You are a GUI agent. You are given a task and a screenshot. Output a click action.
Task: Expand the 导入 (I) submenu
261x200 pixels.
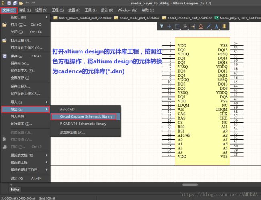(x=25, y=102)
